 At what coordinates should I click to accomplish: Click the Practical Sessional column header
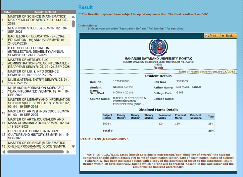click(x=196, y=116)
